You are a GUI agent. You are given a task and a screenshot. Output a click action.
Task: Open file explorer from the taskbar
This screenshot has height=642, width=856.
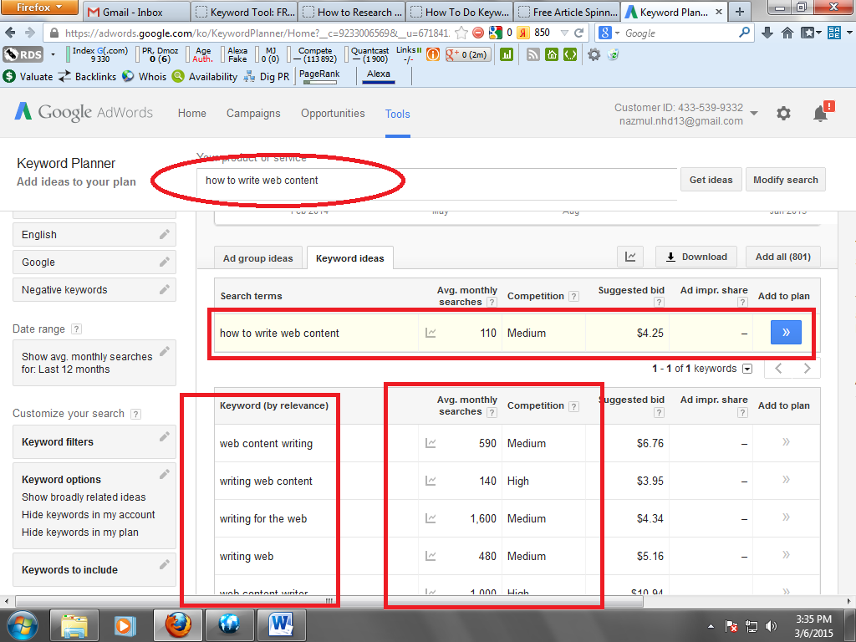[x=74, y=625]
